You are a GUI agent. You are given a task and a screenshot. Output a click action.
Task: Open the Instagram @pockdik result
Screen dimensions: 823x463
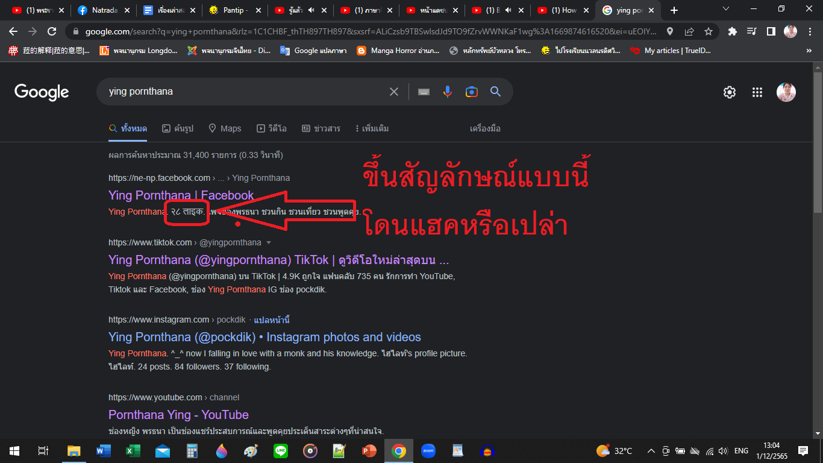point(264,337)
